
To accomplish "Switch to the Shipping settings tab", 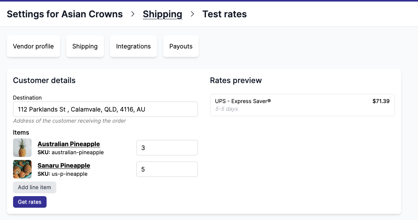I will [x=85, y=46].
